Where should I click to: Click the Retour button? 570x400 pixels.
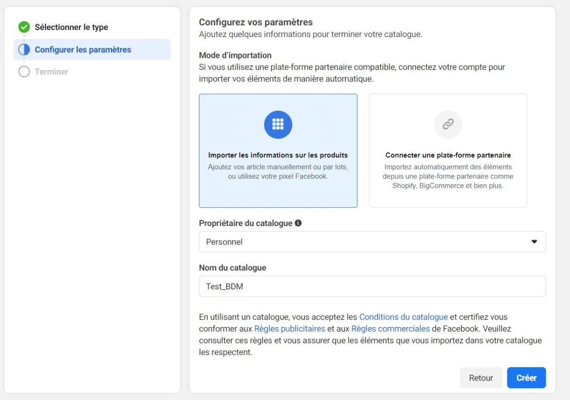481,378
